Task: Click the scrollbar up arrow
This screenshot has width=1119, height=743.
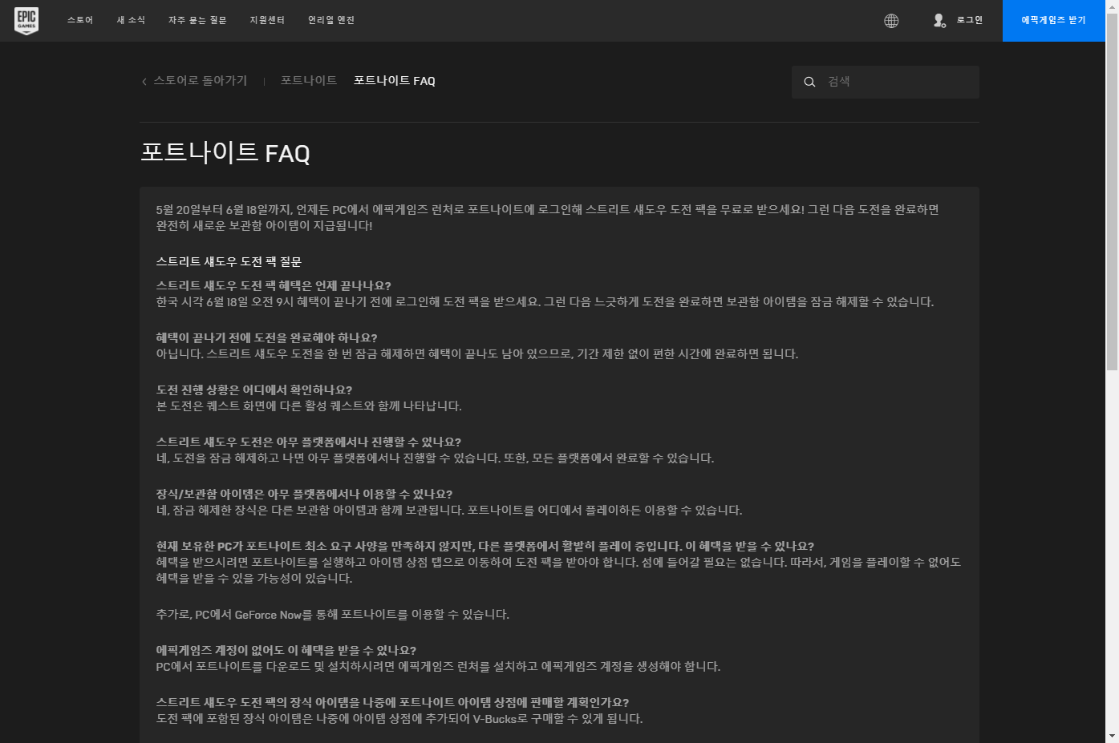Action: pos(1112,6)
